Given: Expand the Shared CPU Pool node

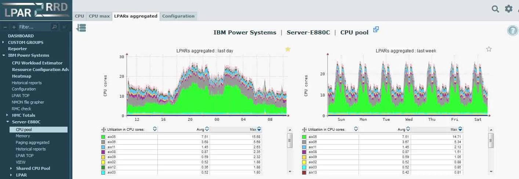Looking at the screenshot, I should 11,168.
